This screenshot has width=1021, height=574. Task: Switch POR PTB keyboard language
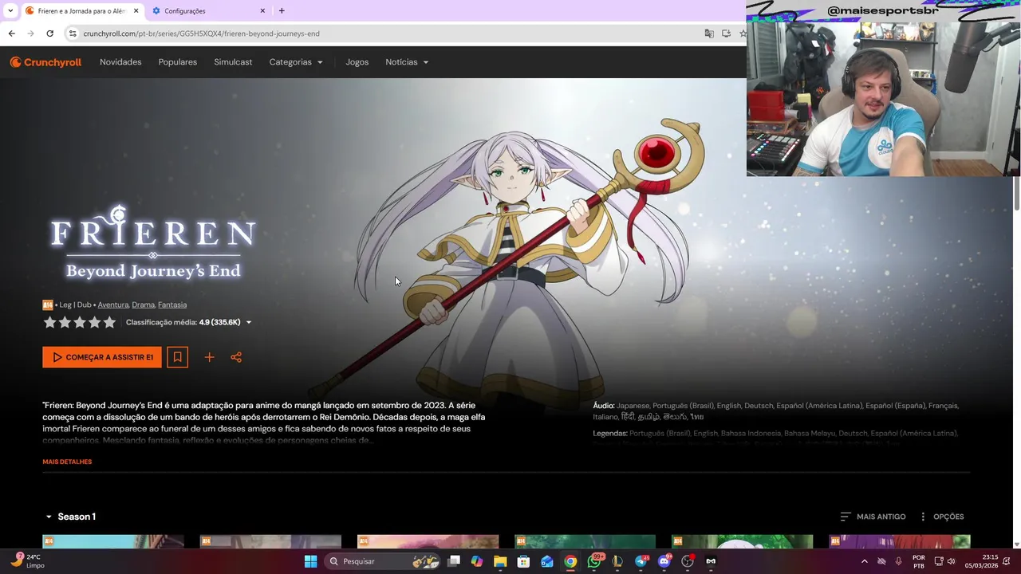tap(919, 561)
